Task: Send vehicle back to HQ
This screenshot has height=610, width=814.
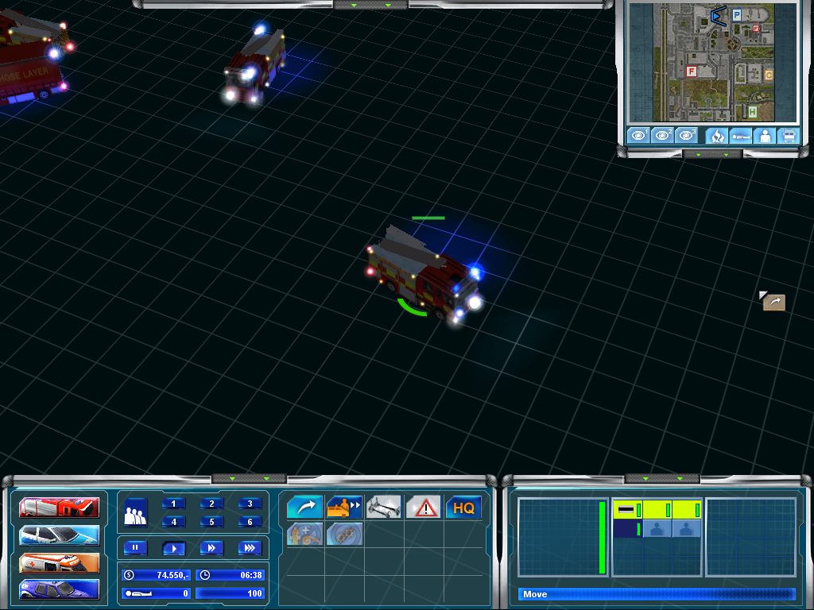Action: pos(463,507)
